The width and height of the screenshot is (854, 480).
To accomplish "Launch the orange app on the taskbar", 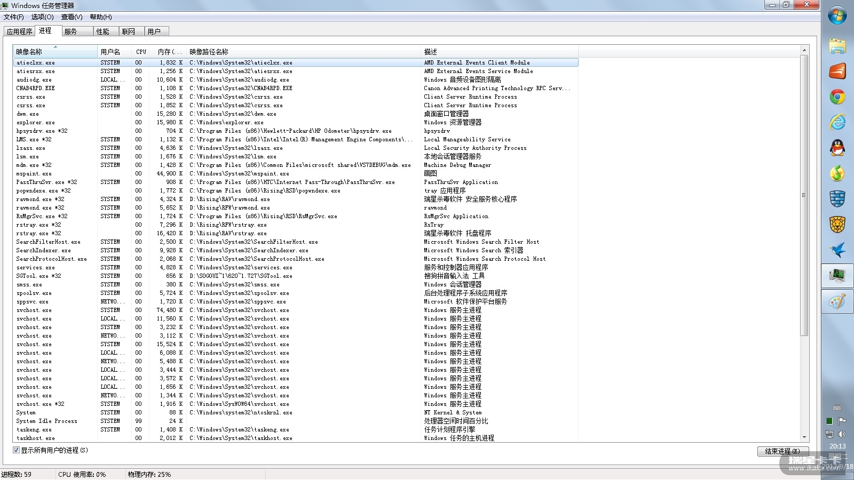I will point(837,71).
